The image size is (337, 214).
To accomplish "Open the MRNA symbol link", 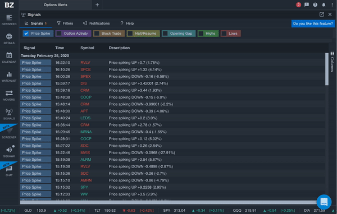I will point(86,132).
